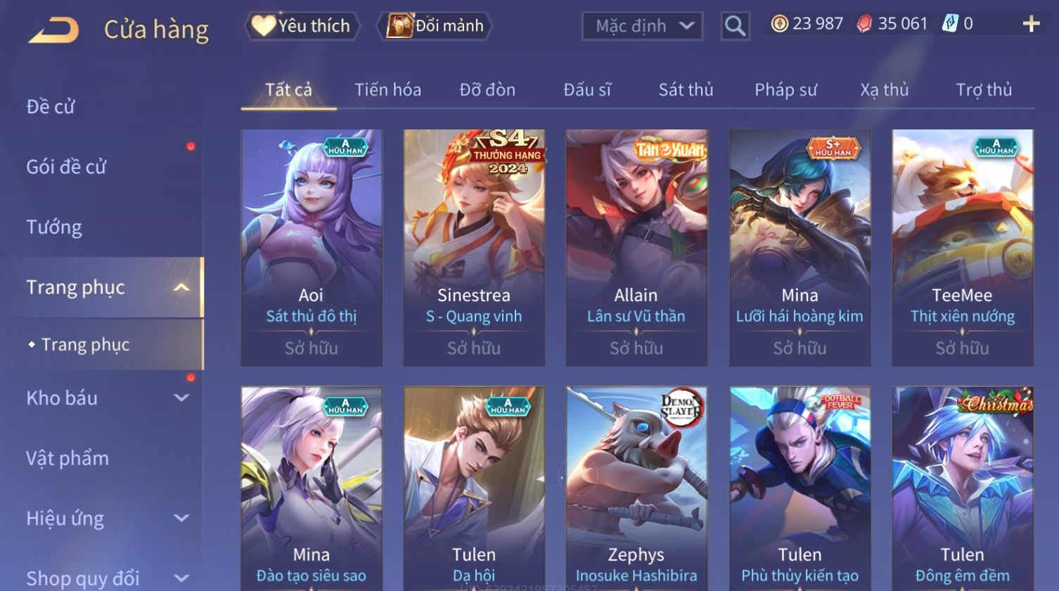1059x591 pixels.
Task: Switch to the Sát thủ tab
Action: (686, 89)
